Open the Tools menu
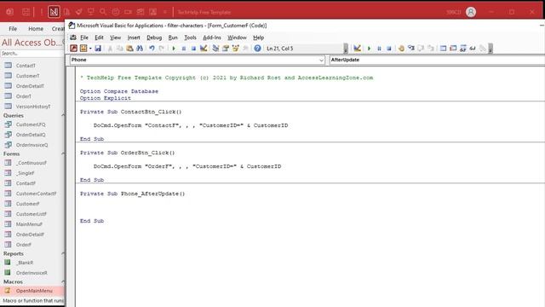545x307 pixels. pyautogui.click(x=190, y=38)
